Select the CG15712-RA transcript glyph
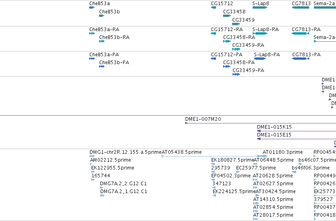The image size is (336, 221). (x=214, y=33)
